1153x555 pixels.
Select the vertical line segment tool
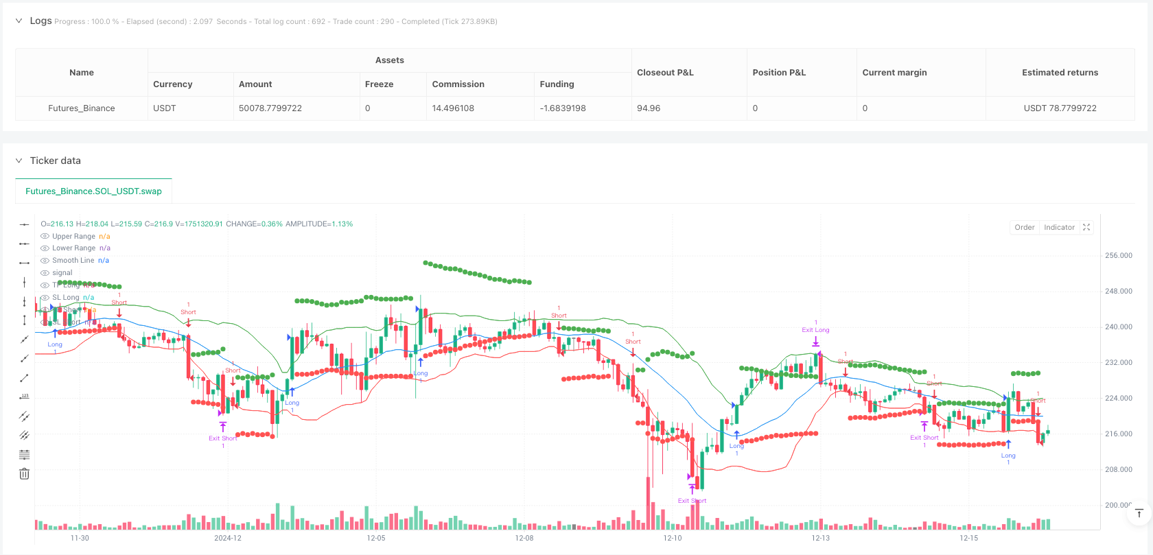[x=24, y=320]
